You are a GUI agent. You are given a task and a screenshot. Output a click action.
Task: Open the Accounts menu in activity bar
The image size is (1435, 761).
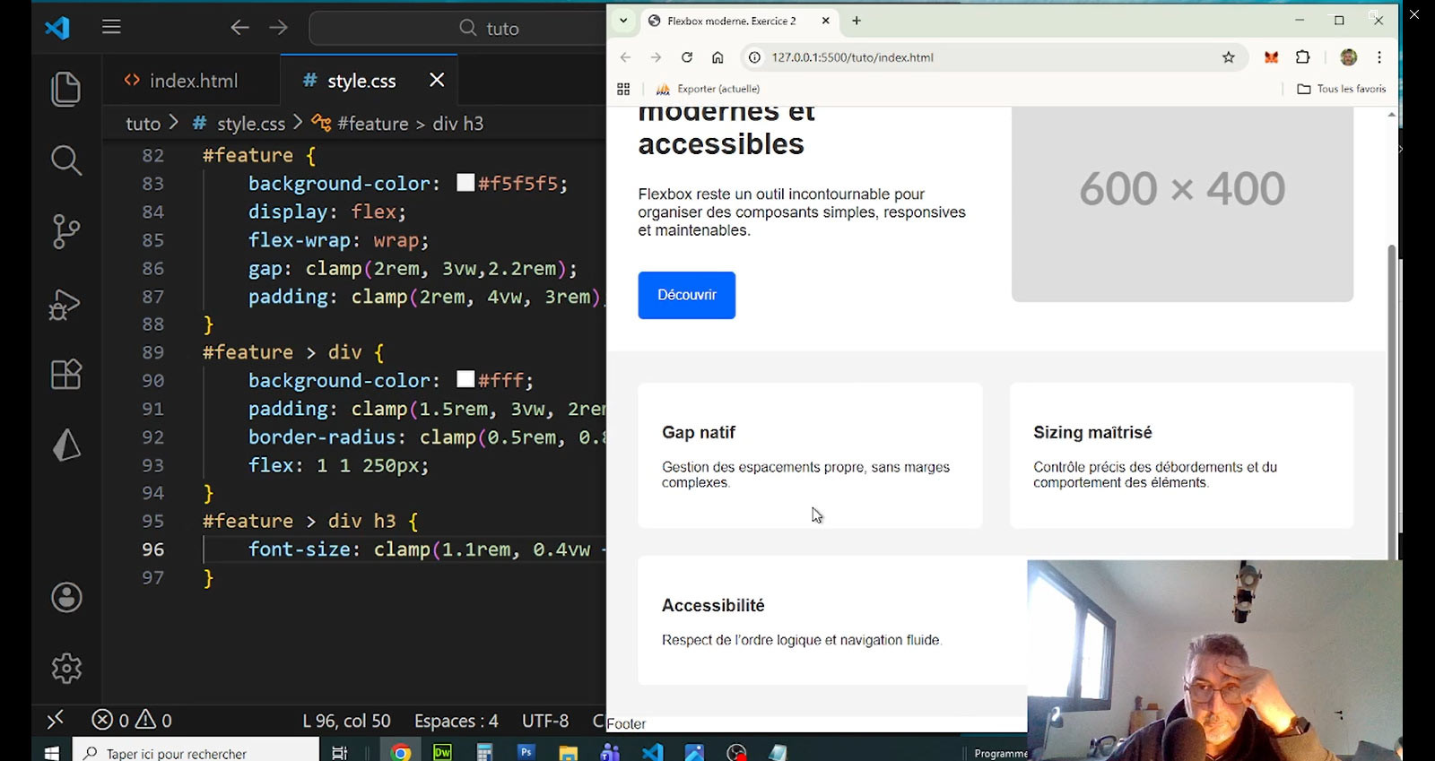coord(66,597)
